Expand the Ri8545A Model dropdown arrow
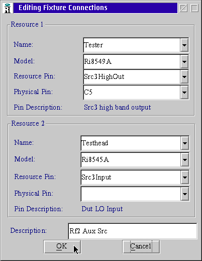Screen dimensions: 202x261 [185, 159]
